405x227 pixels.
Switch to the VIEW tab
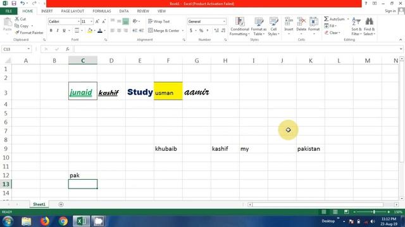162,11
